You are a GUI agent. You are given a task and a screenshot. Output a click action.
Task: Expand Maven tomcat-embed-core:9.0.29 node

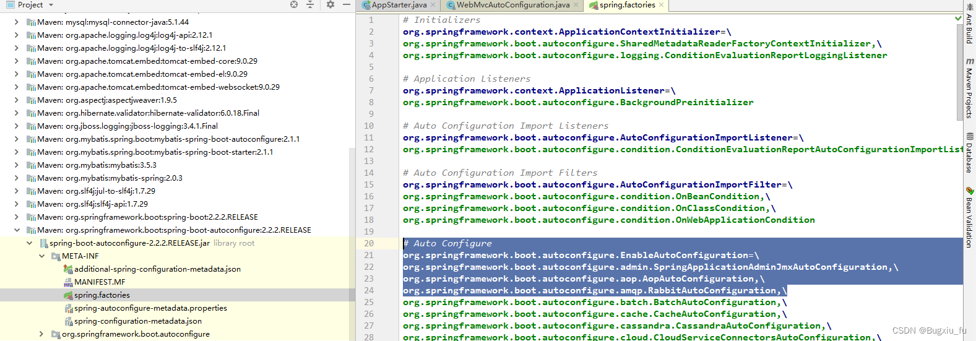click(17, 61)
